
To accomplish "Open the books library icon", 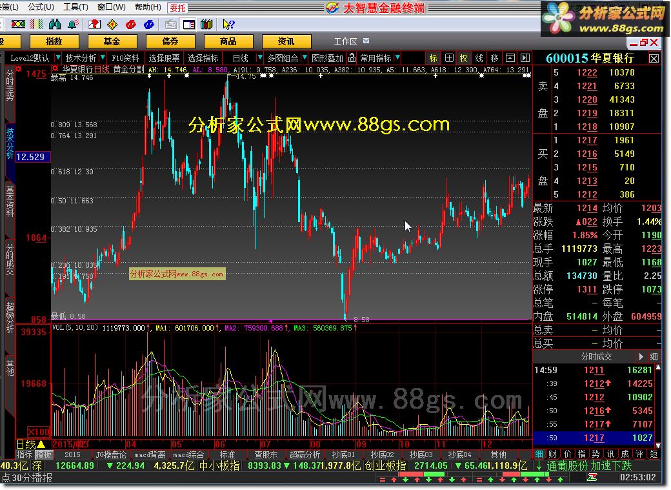I will [206, 25].
